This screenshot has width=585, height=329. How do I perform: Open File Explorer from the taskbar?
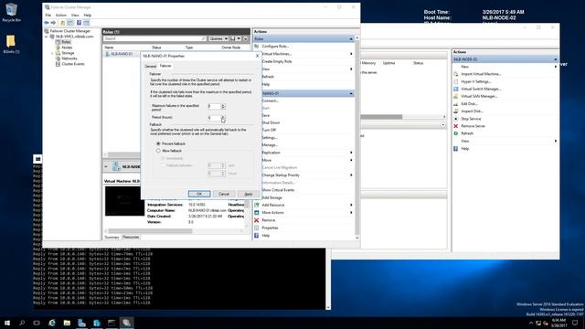point(67,323)
